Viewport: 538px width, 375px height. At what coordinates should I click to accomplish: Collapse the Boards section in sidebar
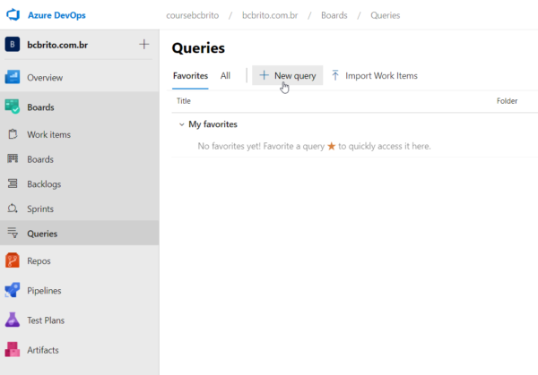point(40,107)
